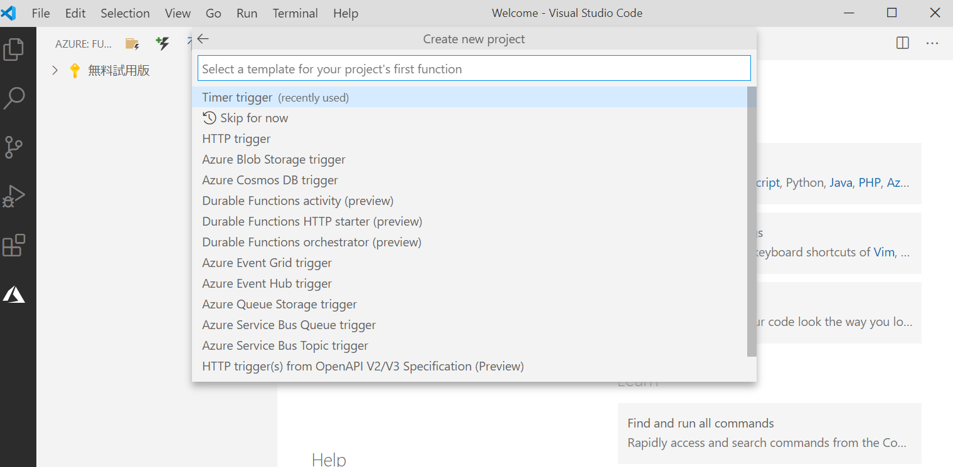953x467 pixels.
Task: Click the AZURE: FU... panel title
Action: (x=83, y=44)
